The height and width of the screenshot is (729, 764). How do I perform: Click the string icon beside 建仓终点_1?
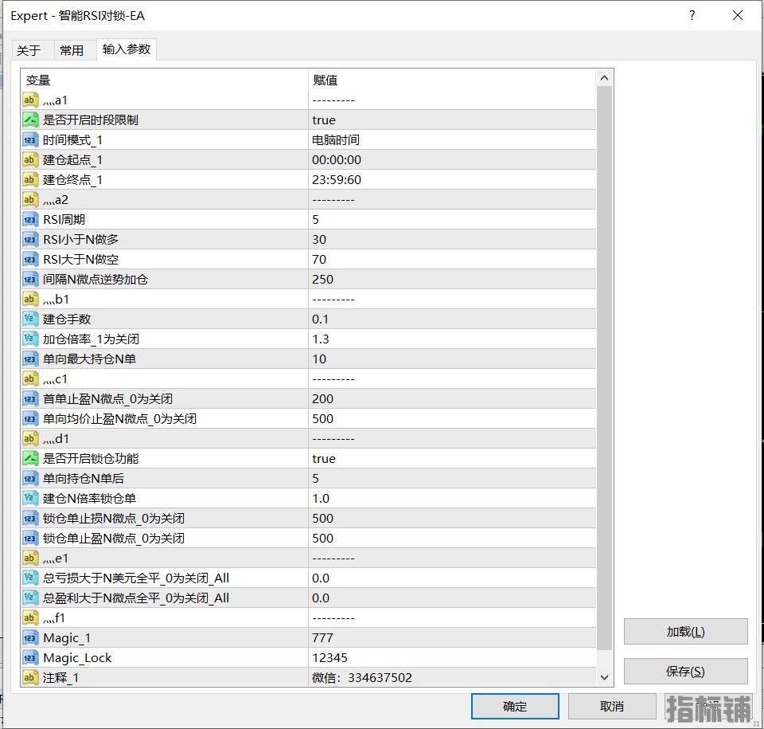(30, 179)
